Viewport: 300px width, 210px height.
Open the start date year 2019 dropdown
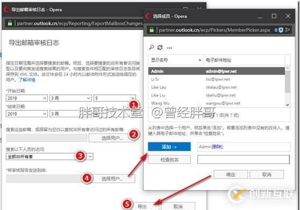tap(27, 98)
